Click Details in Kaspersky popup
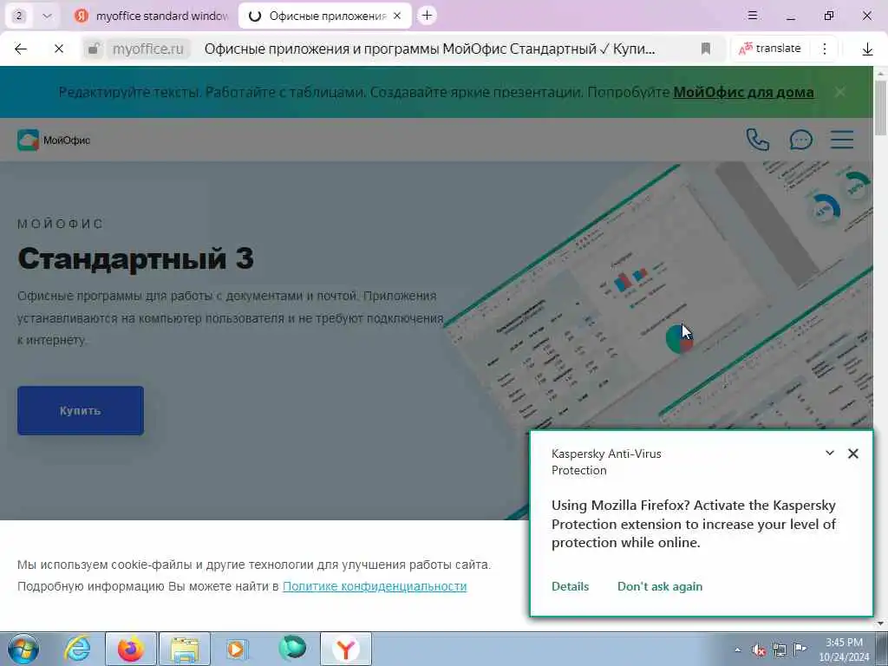The image size is (888, 666). pyautogui.click(x=571, y=587)
